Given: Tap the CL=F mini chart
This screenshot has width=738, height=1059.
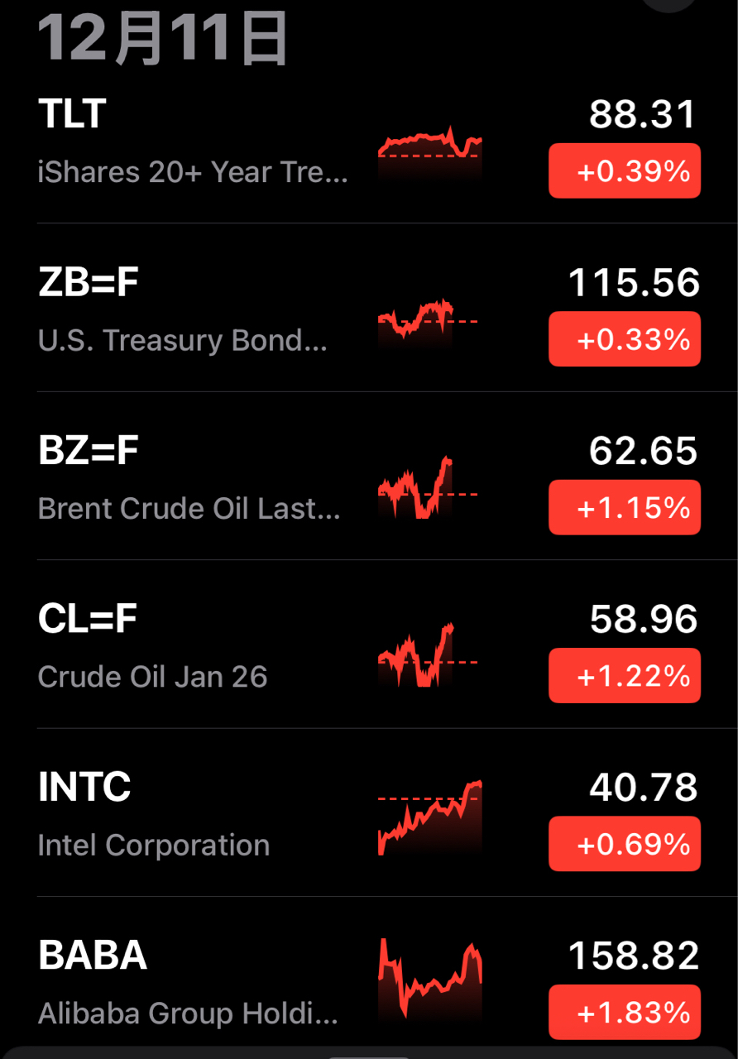Looking at the screenshot, I should pos(428,655).
